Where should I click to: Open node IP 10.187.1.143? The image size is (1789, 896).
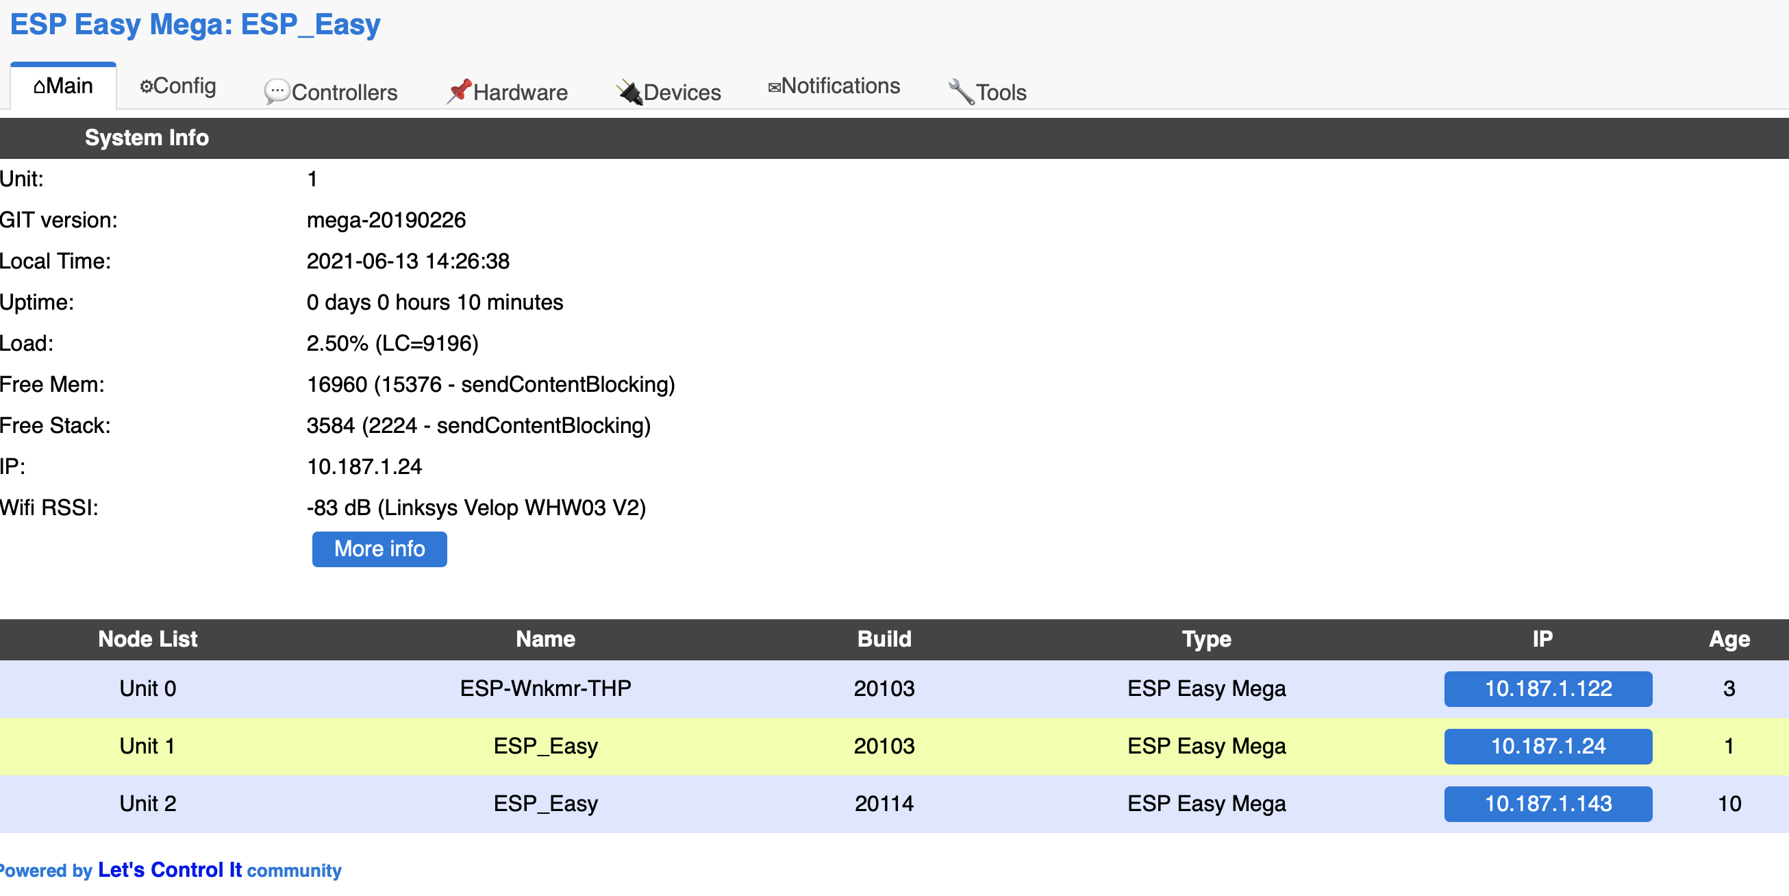pyautogui.click(x=1548, y=804)
